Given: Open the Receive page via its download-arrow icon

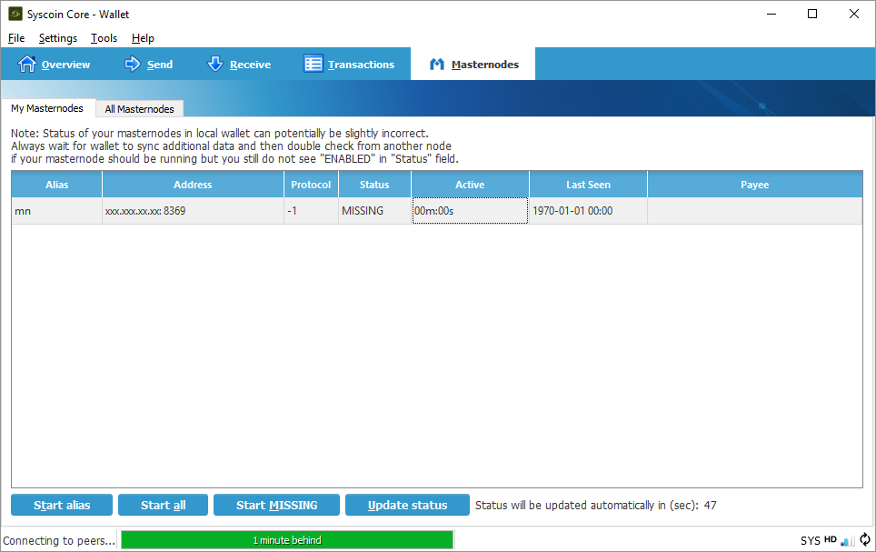Looking at the screenshot, I should pos(215,64).
